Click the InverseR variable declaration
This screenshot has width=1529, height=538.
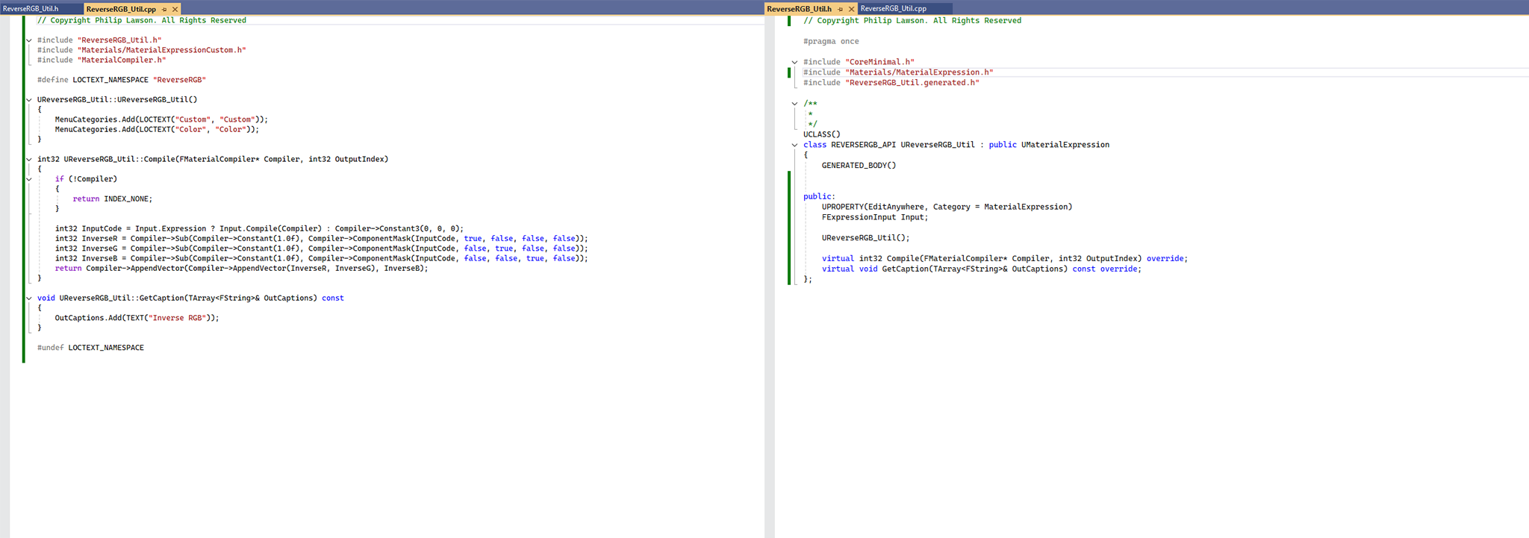point(321,239)
